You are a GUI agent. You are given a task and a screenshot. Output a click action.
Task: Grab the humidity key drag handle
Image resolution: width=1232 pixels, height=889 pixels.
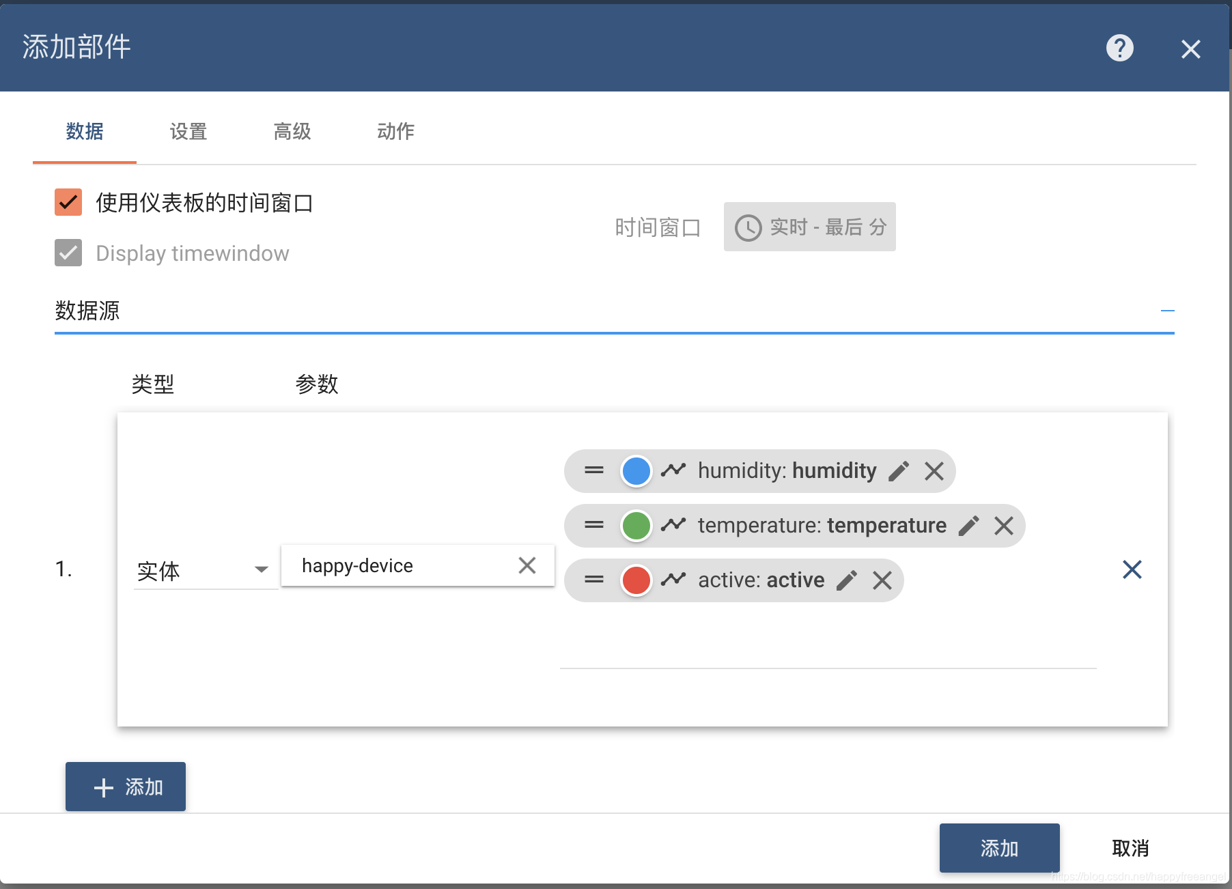594,470
